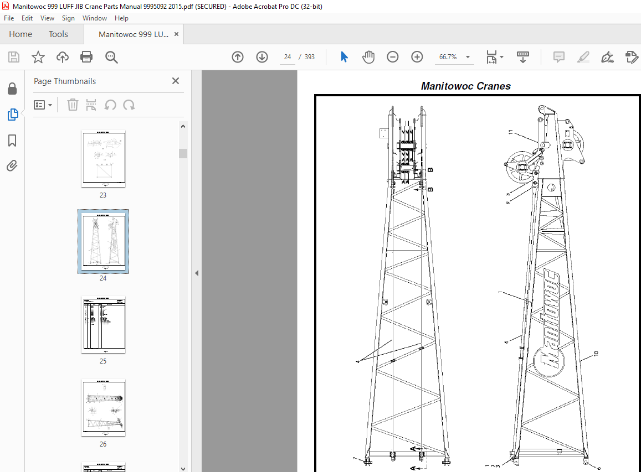Screen dimensions: 641x472
Task: Select page 24 thumbnail
Action: coord(104,242)
